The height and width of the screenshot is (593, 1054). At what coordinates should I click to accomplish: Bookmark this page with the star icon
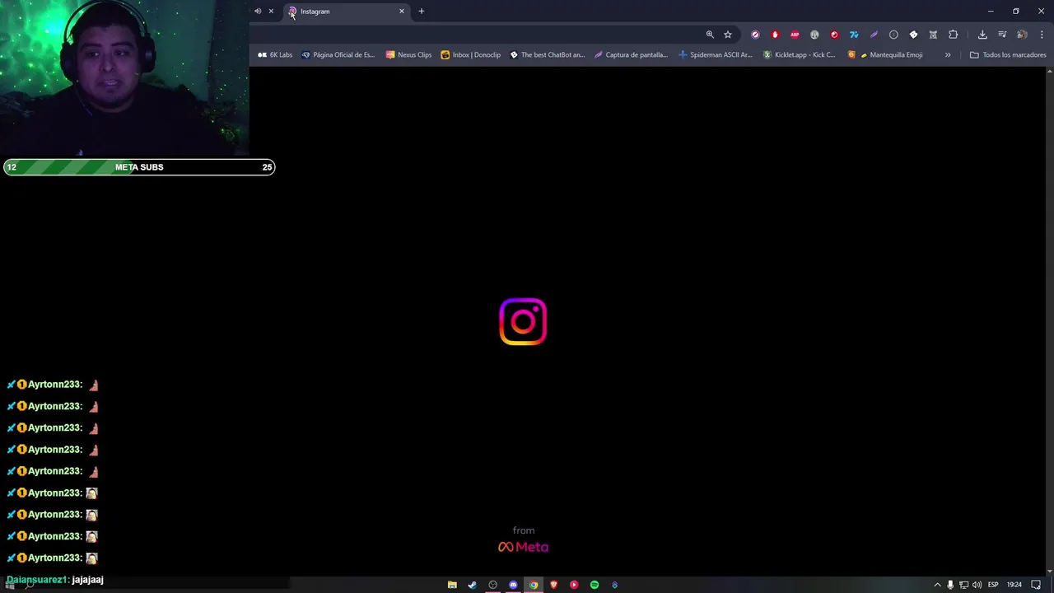(728, 35)
